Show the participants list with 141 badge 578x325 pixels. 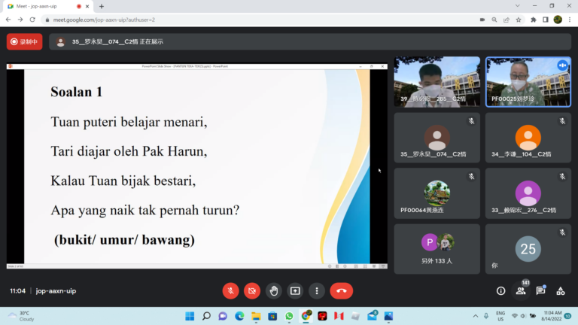(x=521, y=290)
